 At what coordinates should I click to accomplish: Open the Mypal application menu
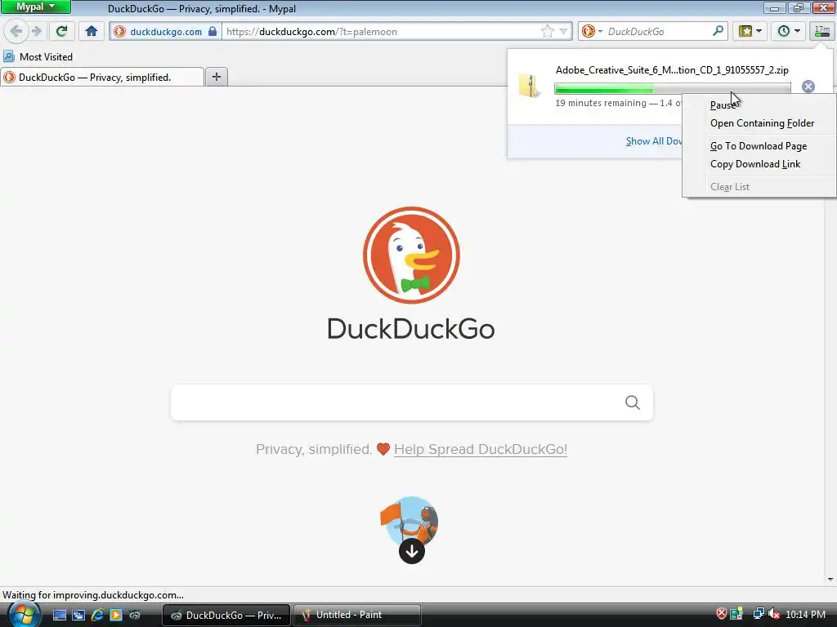36,7
